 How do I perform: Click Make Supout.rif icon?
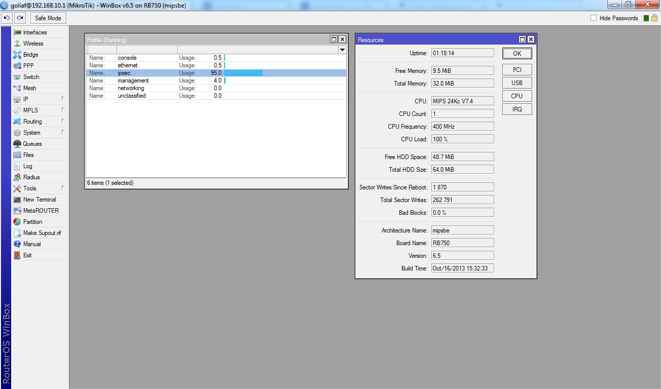[x=17, y=233]
